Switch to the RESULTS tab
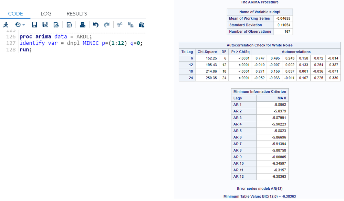The image size is (344, 201). click(77, 14)
